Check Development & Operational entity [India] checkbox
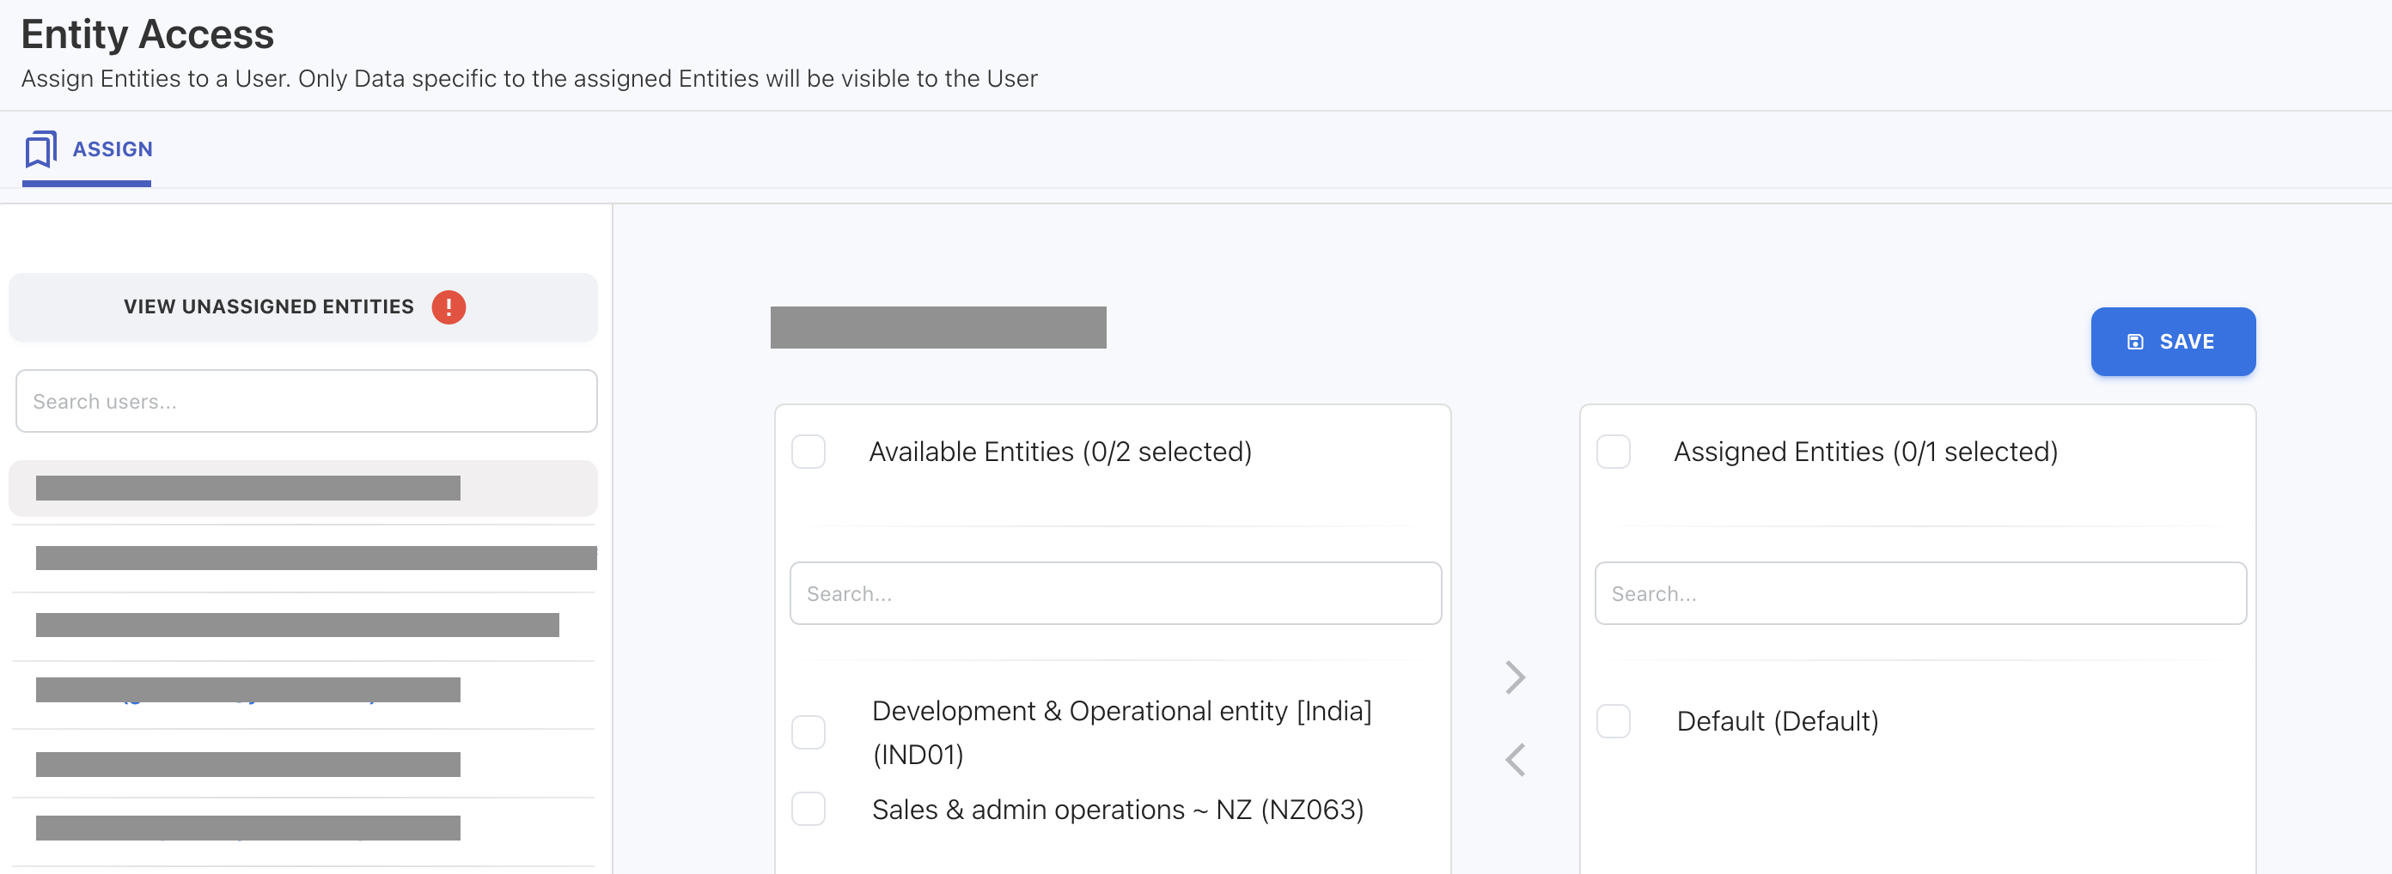This screenshot has height=874, width=2392. 808,732
